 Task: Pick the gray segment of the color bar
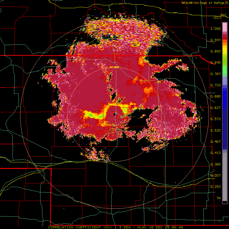[x=225, y=177]
